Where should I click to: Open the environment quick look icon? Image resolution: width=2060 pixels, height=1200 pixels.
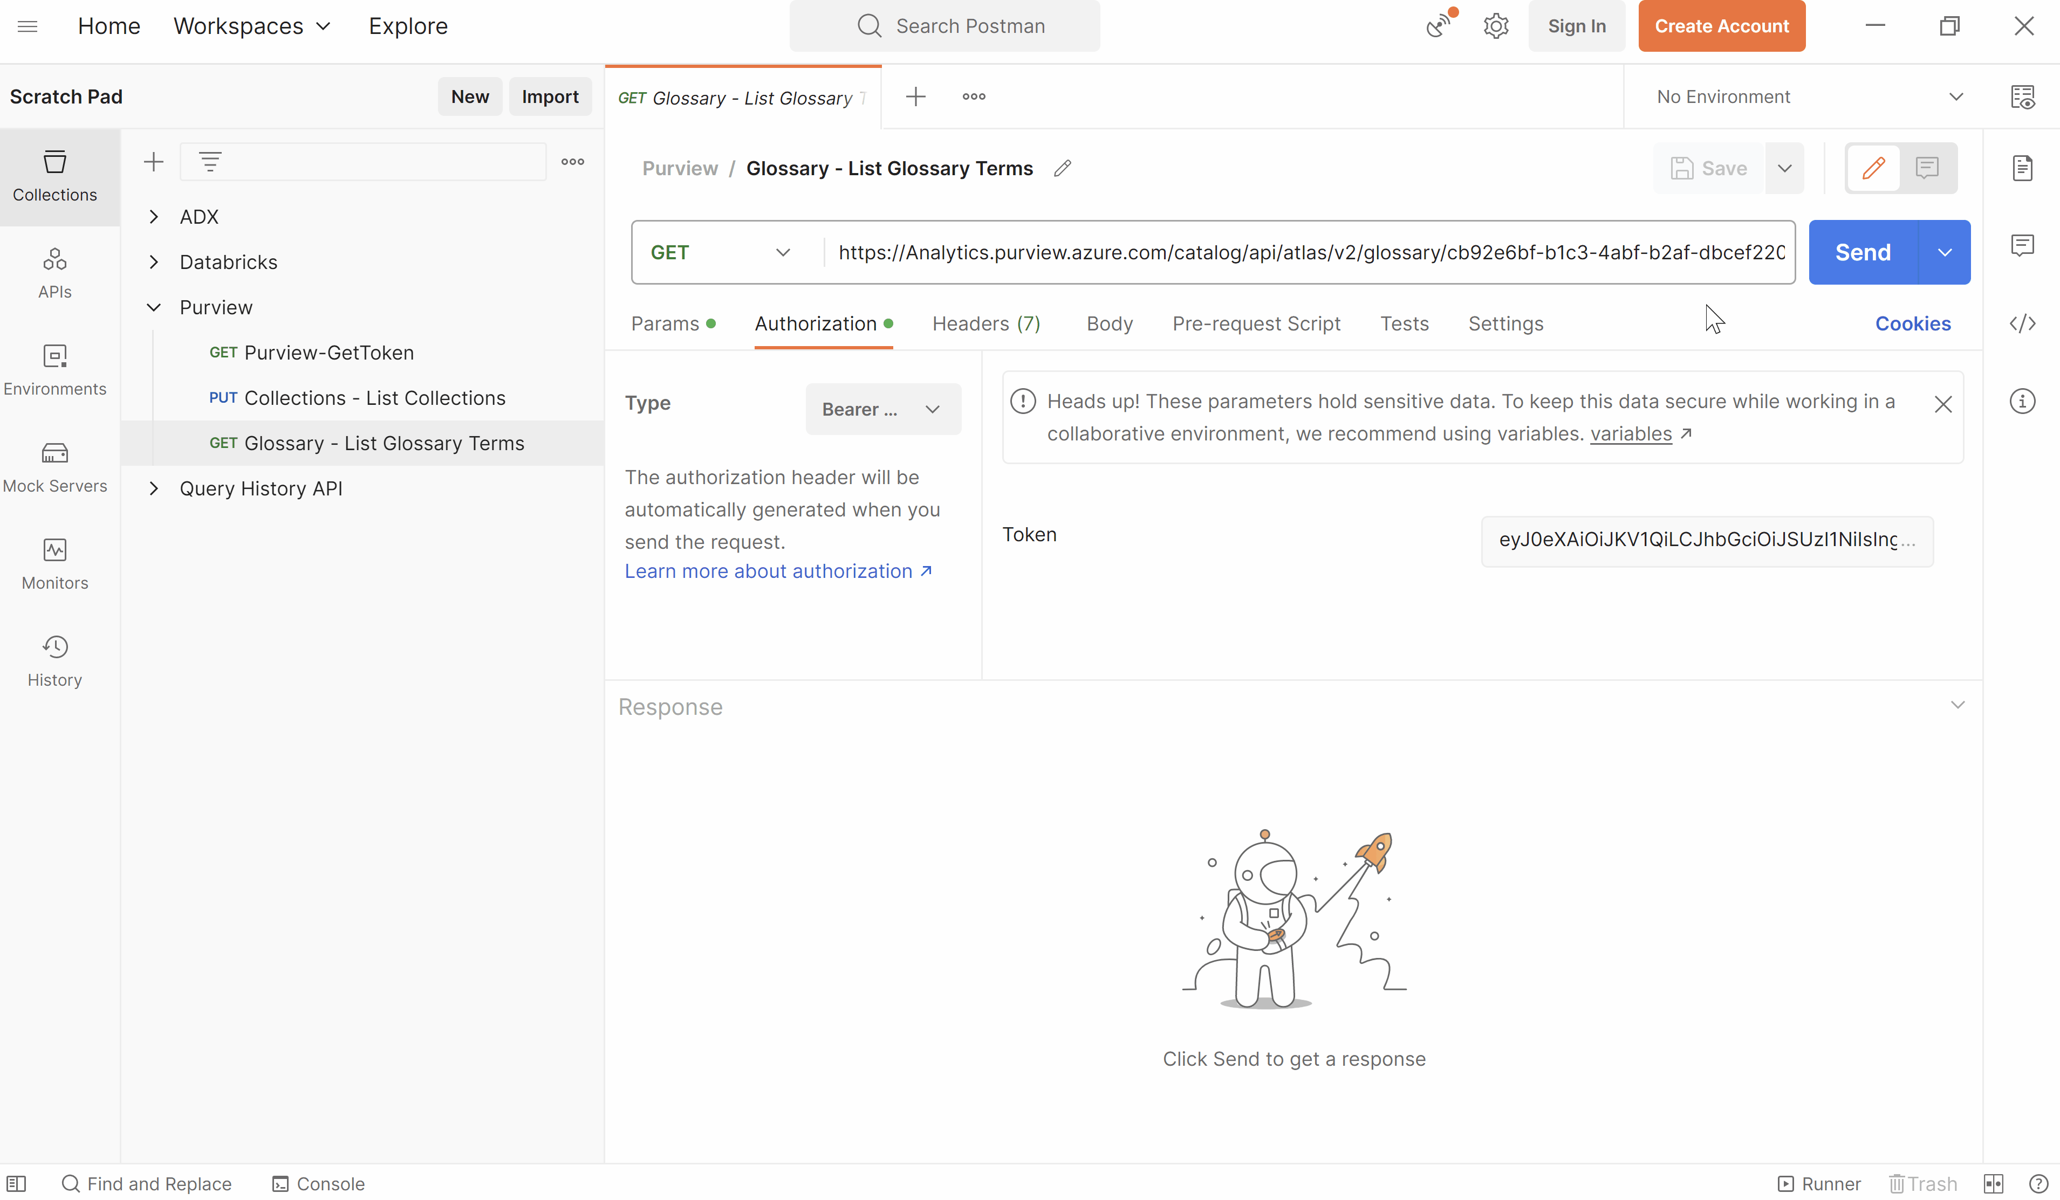point(2022,96)
